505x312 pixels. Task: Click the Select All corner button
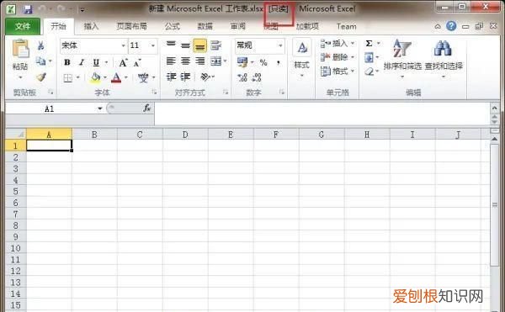(16, 134)
